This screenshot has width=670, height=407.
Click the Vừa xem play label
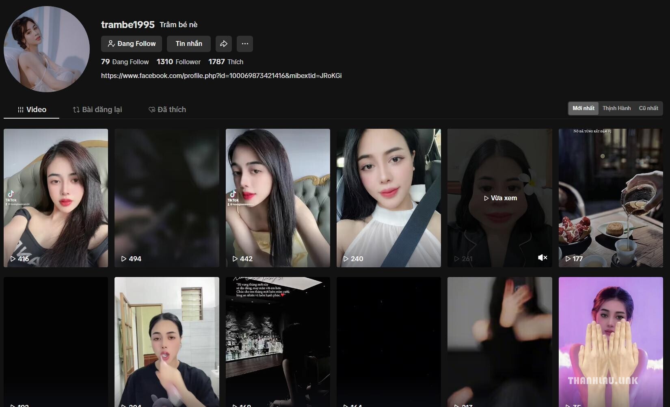click(x=500, y=198)
